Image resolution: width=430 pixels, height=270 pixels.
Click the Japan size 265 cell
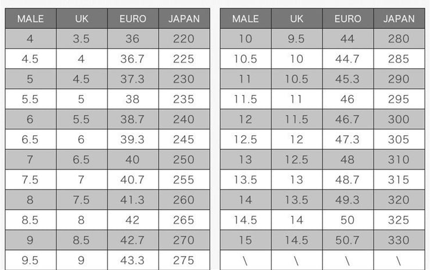[x=184, y=220]
